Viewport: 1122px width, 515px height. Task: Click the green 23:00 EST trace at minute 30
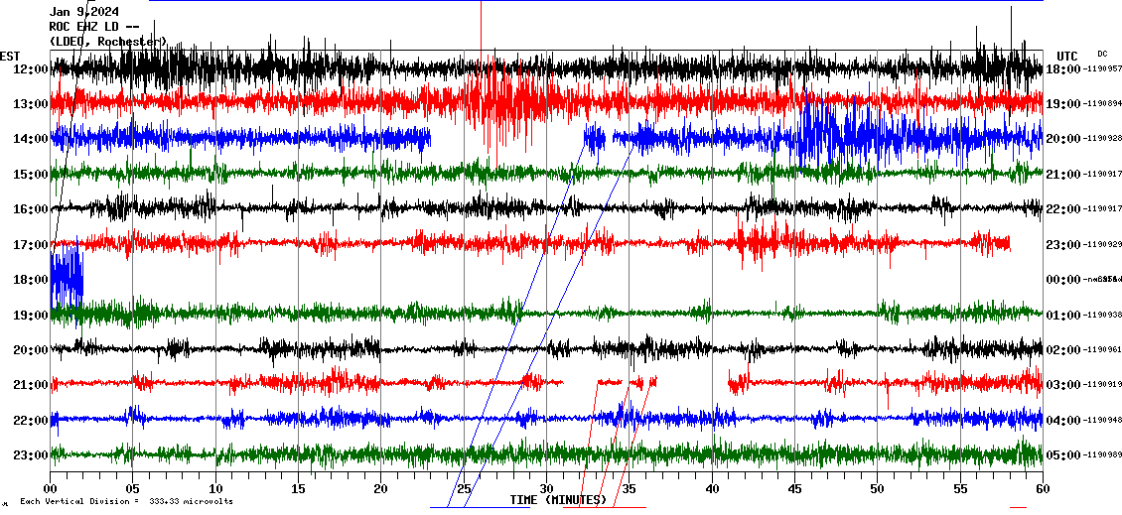[546, 454]
